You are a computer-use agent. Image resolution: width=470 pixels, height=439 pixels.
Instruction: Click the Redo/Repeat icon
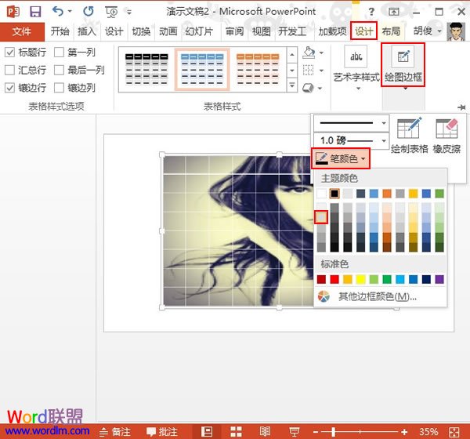(89, 12)
